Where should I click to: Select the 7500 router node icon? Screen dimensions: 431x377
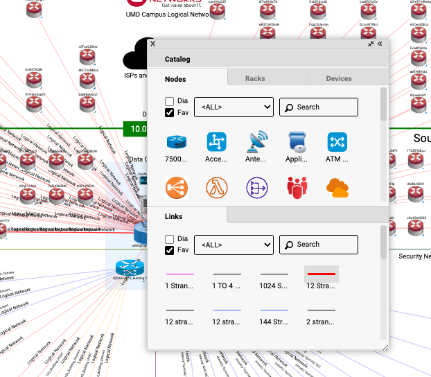tap(177, 142)
